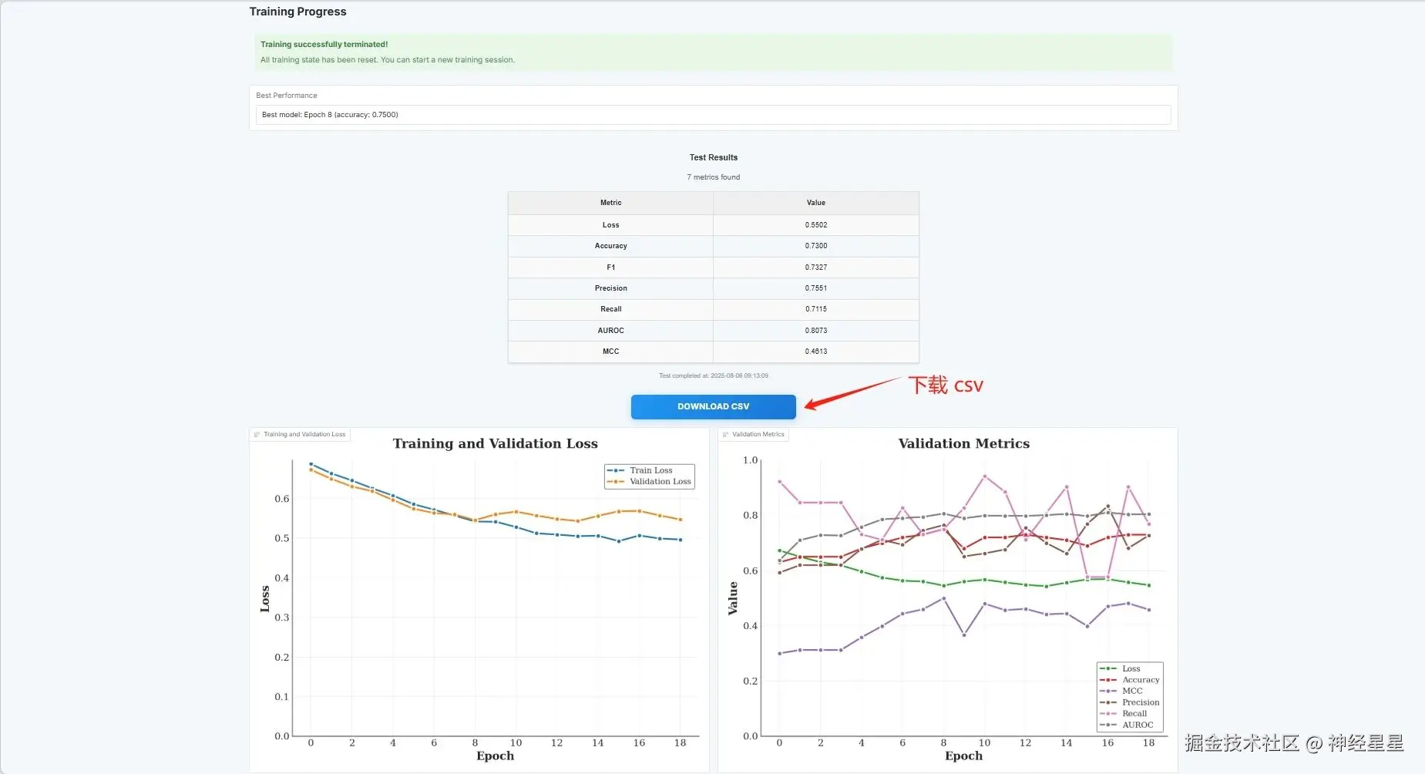Download the test results CSV
This screenshot has width=1425, height=774.
point(713,407)
